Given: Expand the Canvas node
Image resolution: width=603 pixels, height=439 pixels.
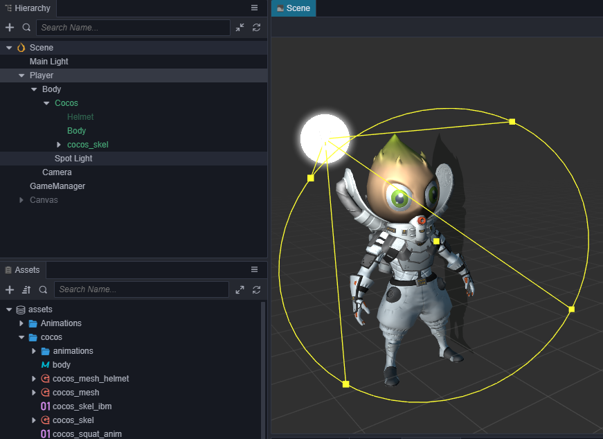Looking at the screenshot, I should (21, 200).
